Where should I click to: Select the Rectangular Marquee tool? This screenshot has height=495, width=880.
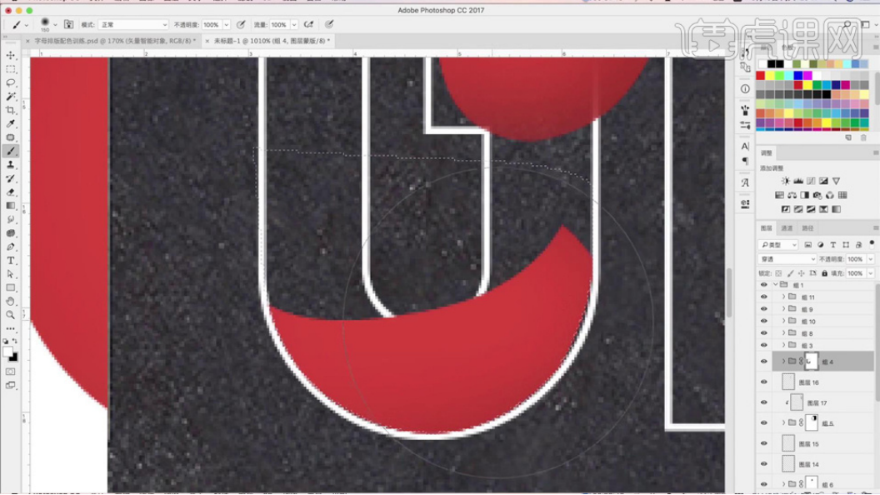point(11,69)
